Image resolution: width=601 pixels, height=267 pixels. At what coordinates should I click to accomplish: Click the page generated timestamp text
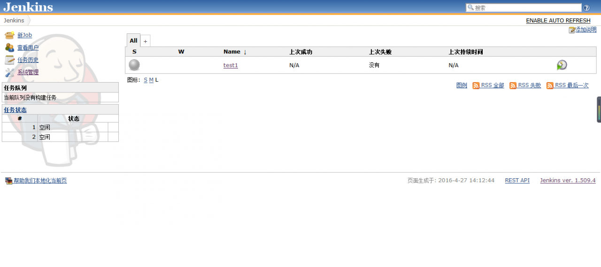click(451, 180)
